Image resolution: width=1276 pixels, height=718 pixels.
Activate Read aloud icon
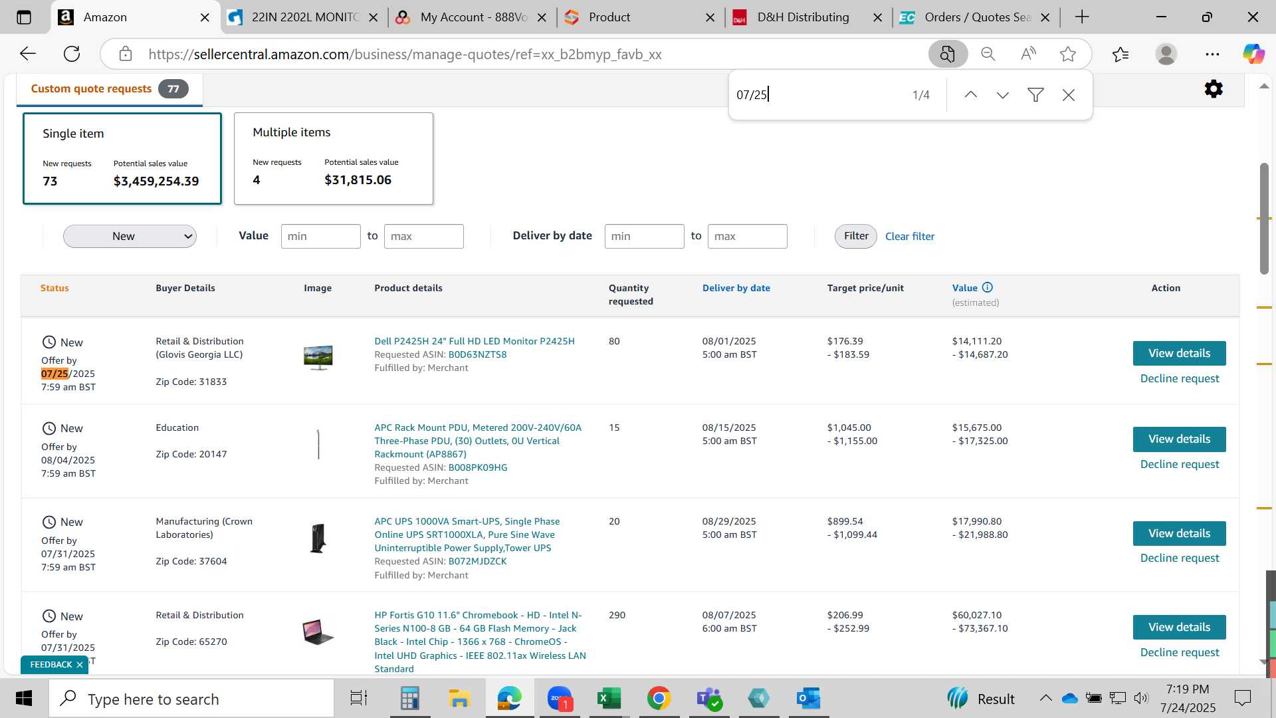tap(1028, 54)
